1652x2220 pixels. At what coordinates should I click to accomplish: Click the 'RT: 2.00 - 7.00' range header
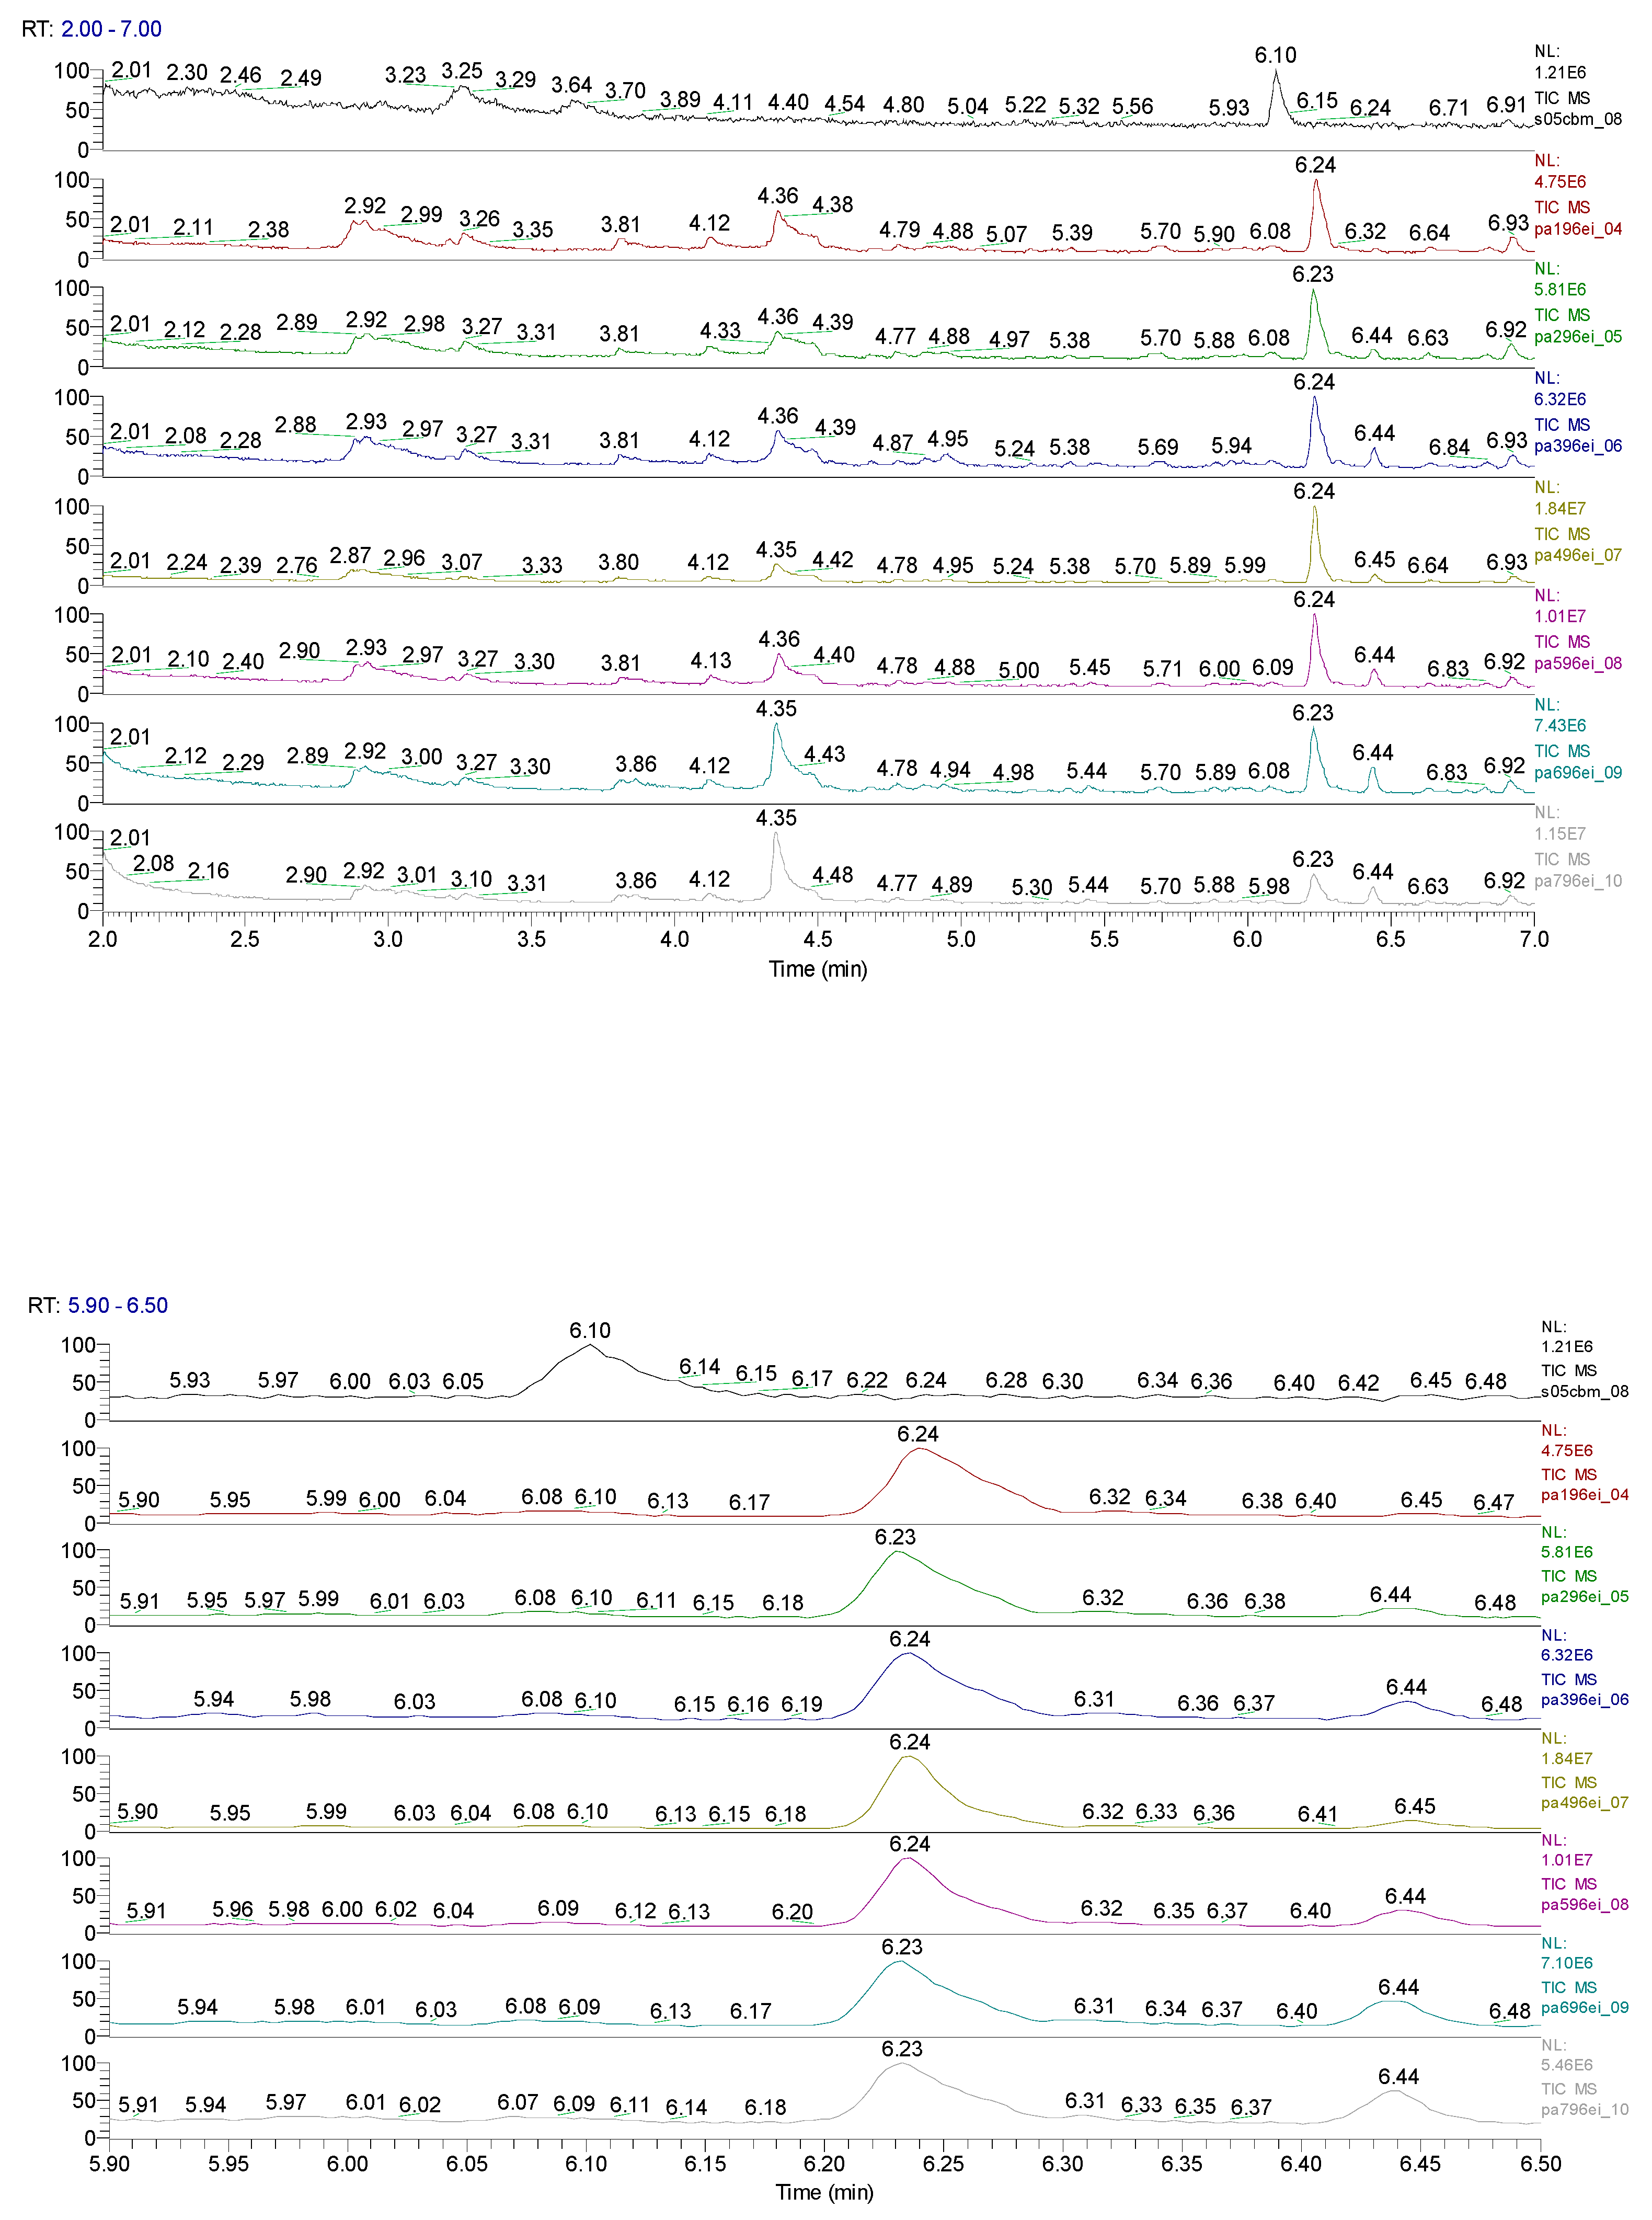(92, 29)
